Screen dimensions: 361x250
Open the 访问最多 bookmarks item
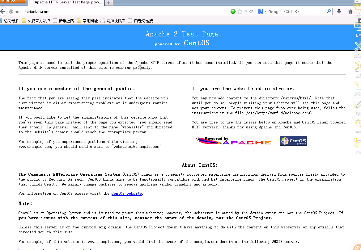click(x=9, y=21)
